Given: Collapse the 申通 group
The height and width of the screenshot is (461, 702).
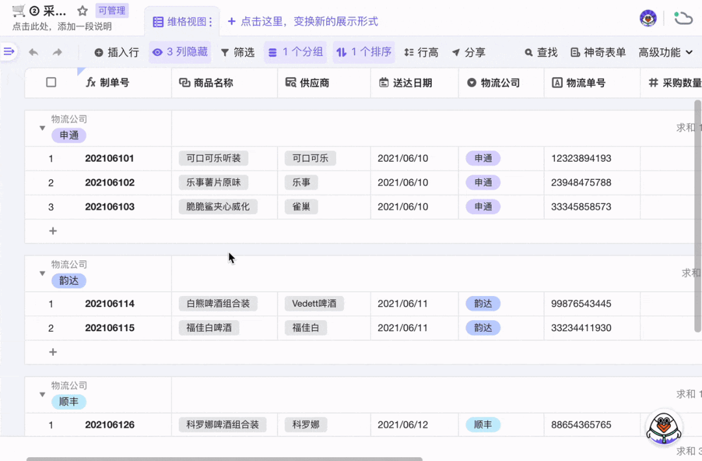Looking at the screenshot, I should [42, 128].
